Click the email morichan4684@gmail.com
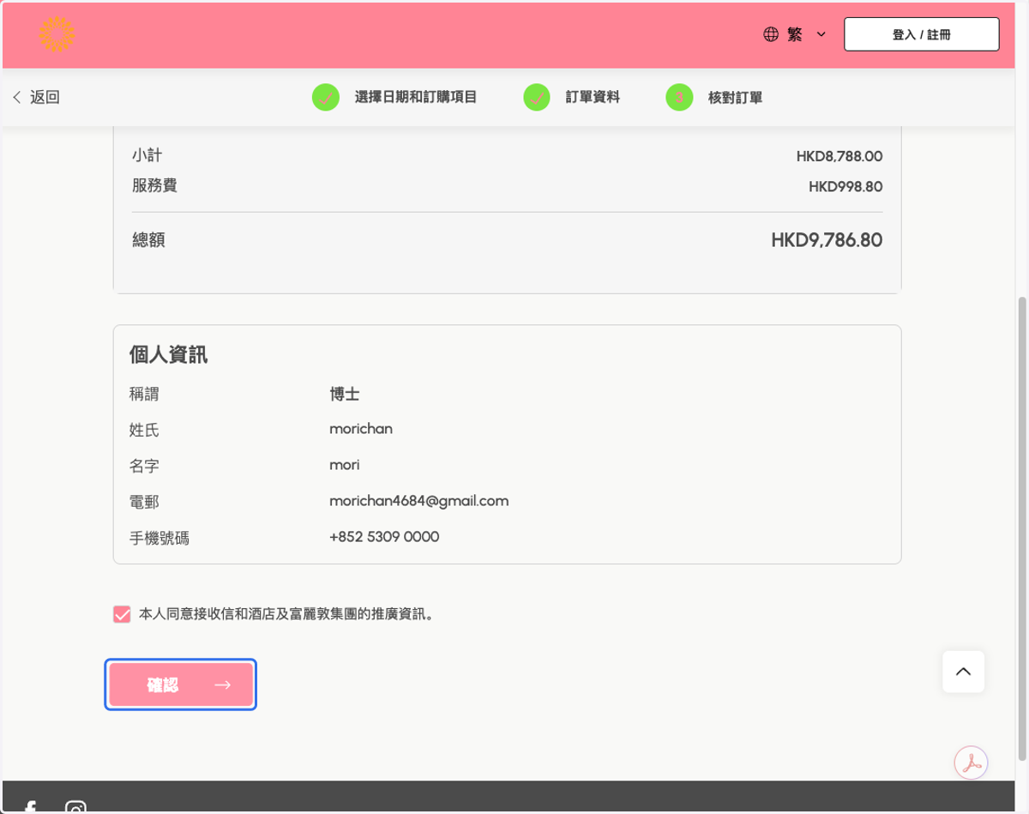The height and width of the screenshot is (814, 1029). 419,501
